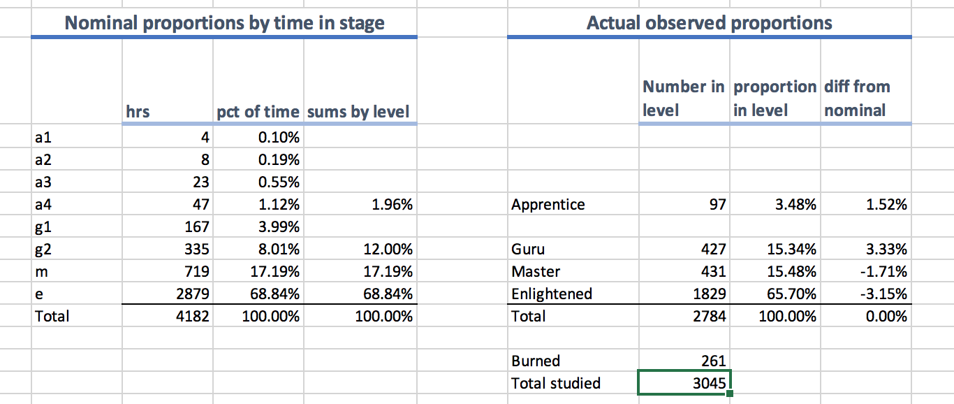Select the Guru proportion cell 15.34%
This screenshot has height=404, width=954.
(x=775, y=250)
